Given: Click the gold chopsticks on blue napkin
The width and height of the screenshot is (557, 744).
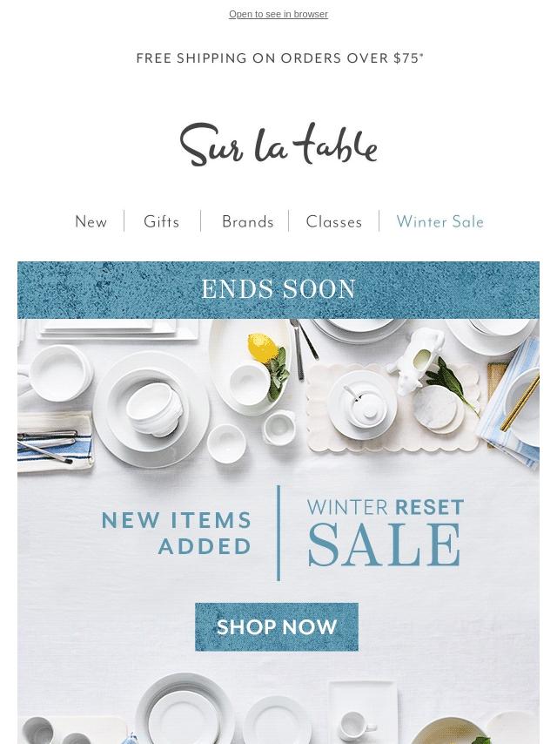Looking at the screenshot, I should 520,402.
